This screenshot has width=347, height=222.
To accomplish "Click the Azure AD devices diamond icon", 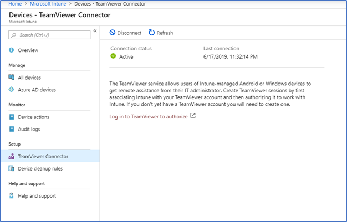I will 11,90.
